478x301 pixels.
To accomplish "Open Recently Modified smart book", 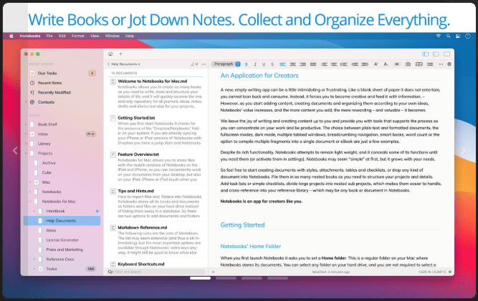I will (54, 92).
